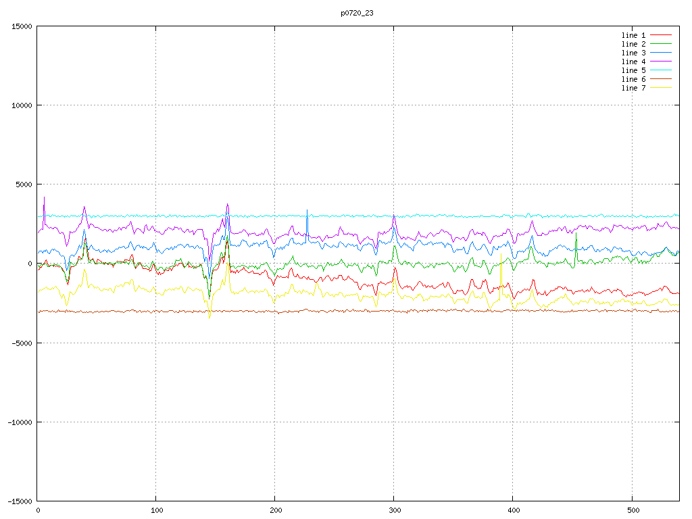692x519 pixels.
Task: Click the 400 x-axis tick label
Action: pyautogui.click(x=513, y=510)
